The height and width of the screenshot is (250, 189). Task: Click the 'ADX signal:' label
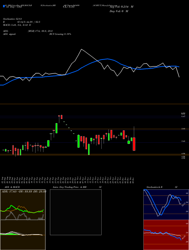tap(9, 34)
